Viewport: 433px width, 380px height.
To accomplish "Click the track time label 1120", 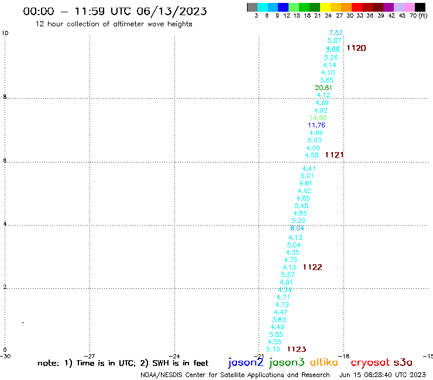I will [356, 48].
